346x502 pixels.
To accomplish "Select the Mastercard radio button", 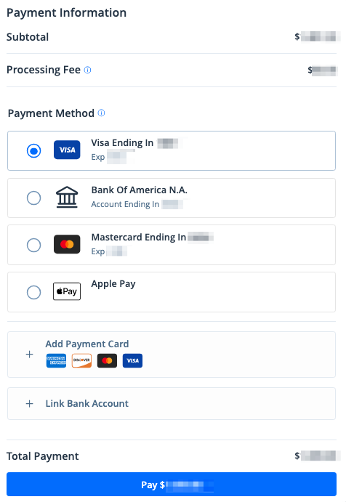I will click(x=33, y=246).
